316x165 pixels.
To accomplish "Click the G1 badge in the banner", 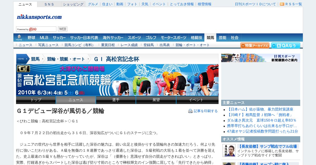I will (x=23, y=69).
